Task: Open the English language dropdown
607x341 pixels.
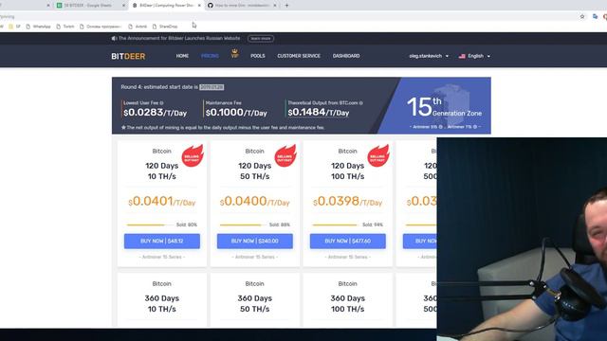Action: [474, 56]
